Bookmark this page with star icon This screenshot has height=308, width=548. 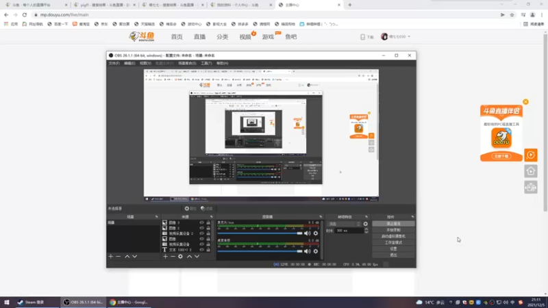click(512, 14)
